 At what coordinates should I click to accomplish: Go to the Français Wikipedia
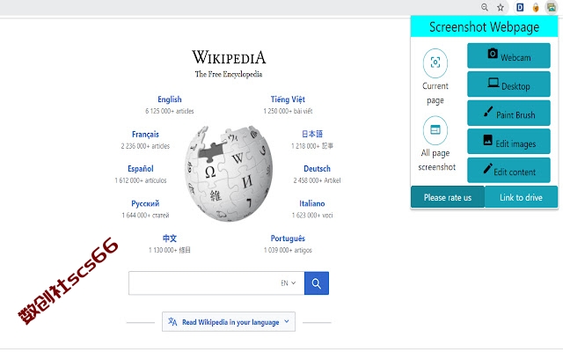[145, 135]
